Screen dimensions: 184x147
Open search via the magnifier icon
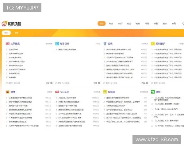(x=183, y=23)
